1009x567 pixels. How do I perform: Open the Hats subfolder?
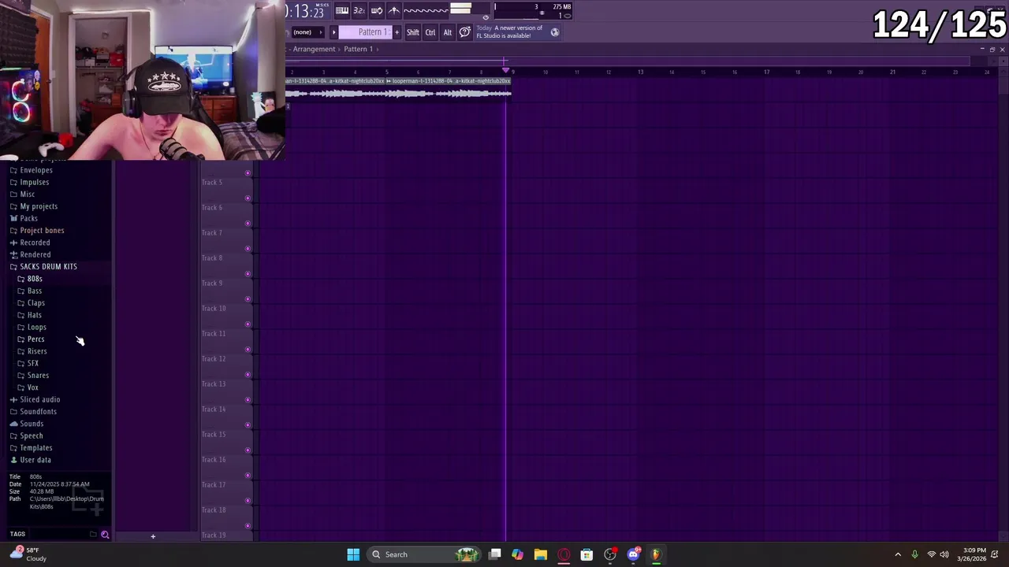coord(35,315)
